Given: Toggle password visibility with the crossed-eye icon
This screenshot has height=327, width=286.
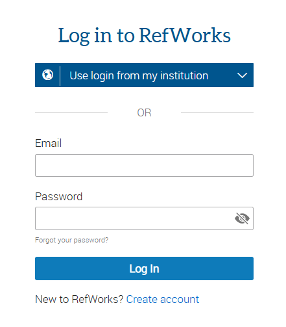Looking at the screenshot, I should point(242,218).
